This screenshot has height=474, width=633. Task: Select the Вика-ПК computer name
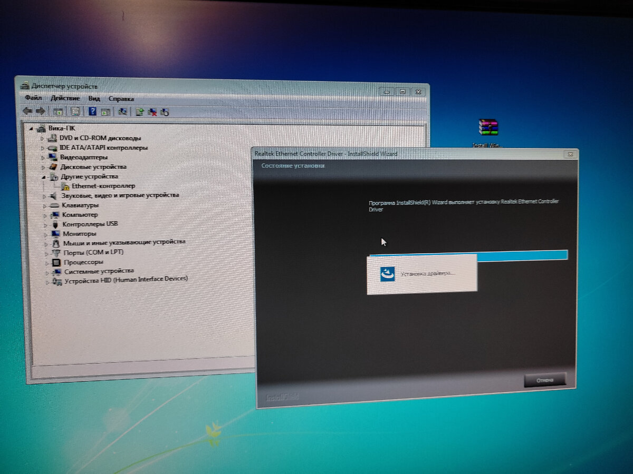pos(62,128)
